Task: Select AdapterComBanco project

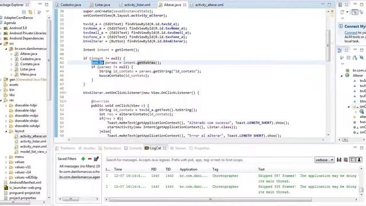Action: (18, 18)
